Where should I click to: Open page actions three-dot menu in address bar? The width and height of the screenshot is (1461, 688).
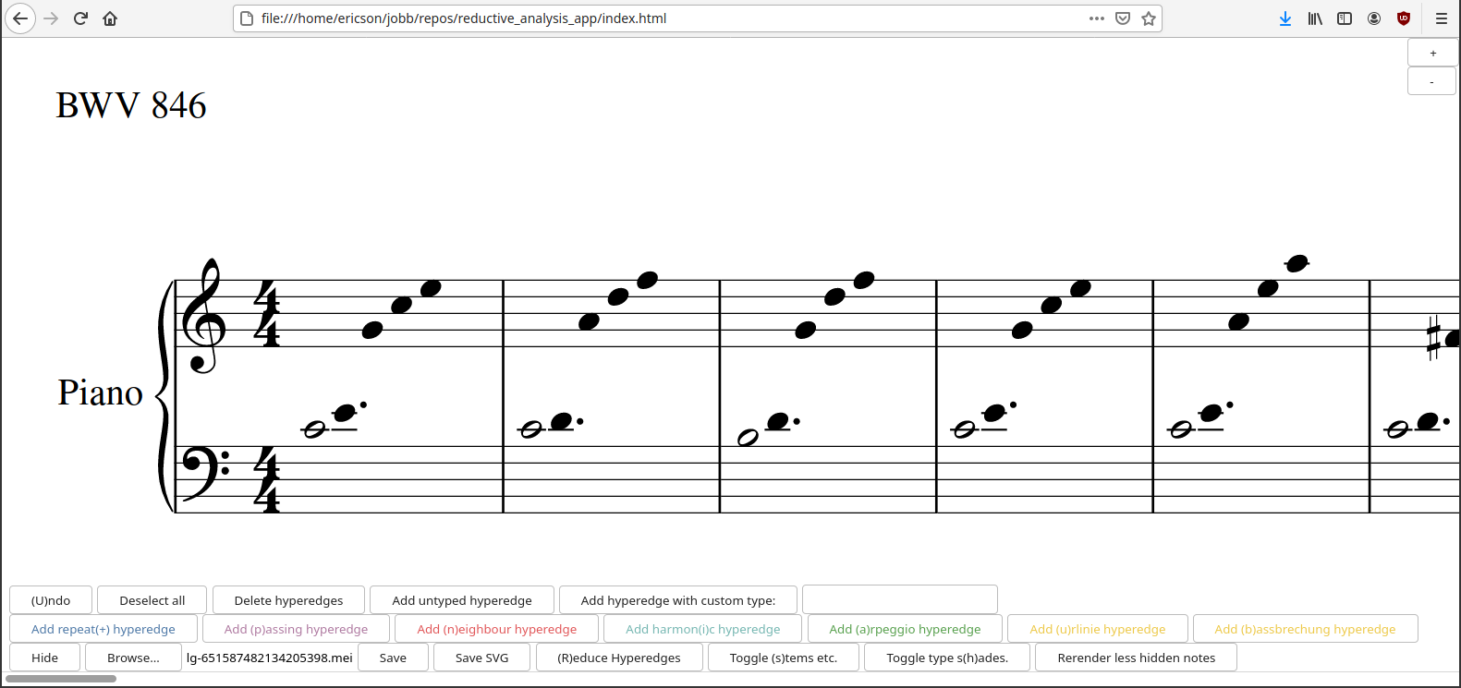[1097, 18]
